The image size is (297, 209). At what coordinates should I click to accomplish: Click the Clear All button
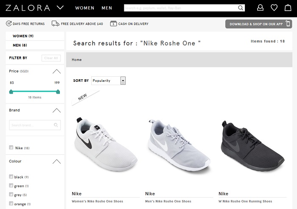click(x=51, y=58)
